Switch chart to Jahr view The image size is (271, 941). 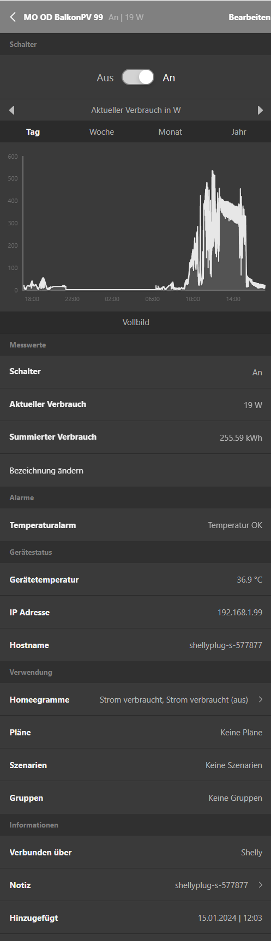coord(239,132)
